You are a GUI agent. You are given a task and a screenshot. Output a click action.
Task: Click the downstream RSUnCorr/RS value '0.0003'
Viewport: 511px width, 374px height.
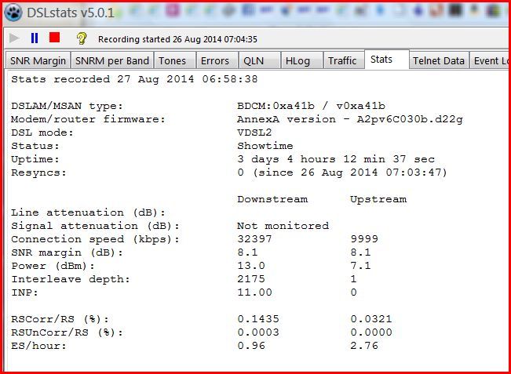pyautogui.click(x=258, y=332)
